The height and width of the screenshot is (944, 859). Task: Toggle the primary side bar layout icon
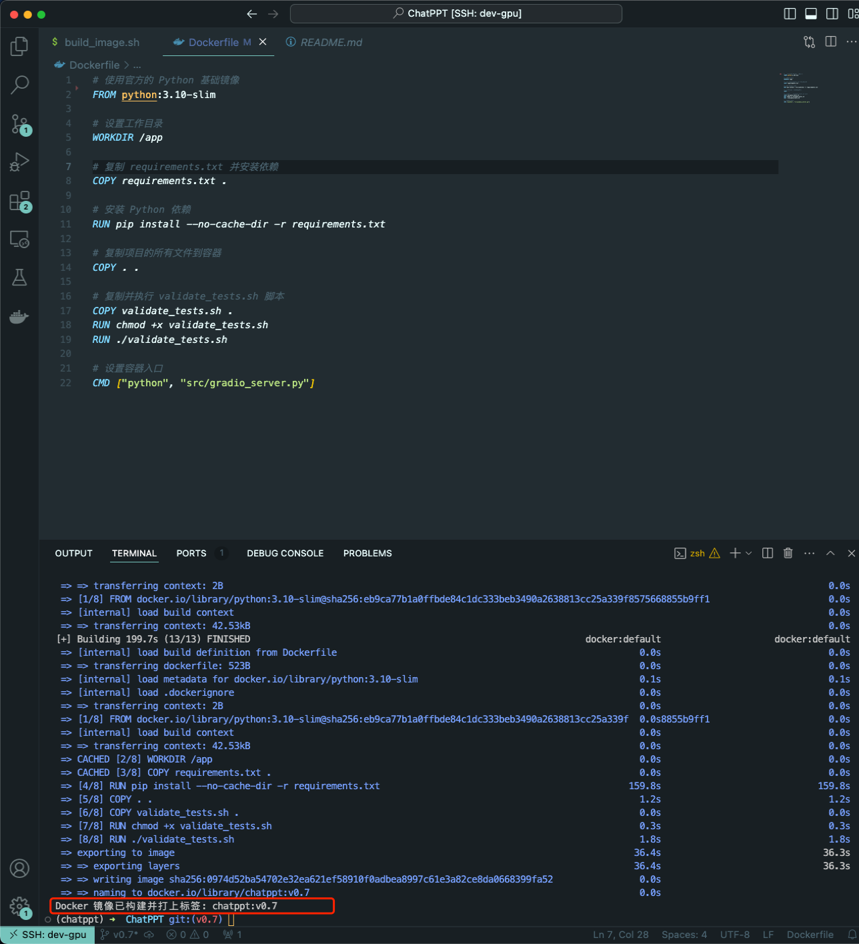click(790, 13)
